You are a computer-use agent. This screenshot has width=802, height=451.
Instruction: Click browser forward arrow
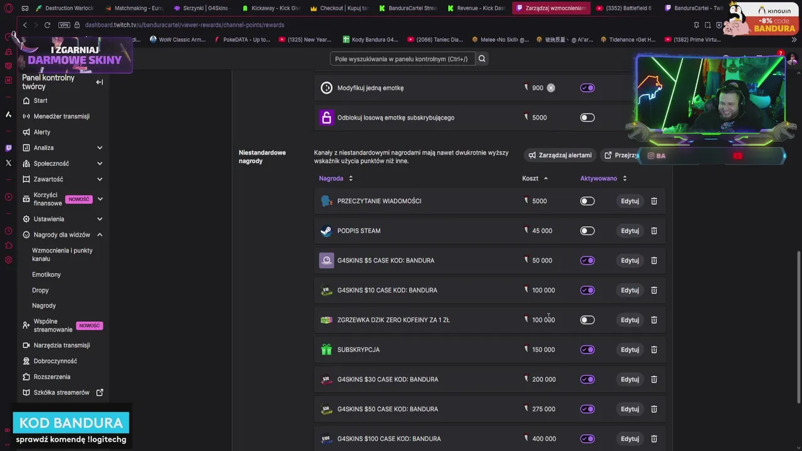click(35, 25)
